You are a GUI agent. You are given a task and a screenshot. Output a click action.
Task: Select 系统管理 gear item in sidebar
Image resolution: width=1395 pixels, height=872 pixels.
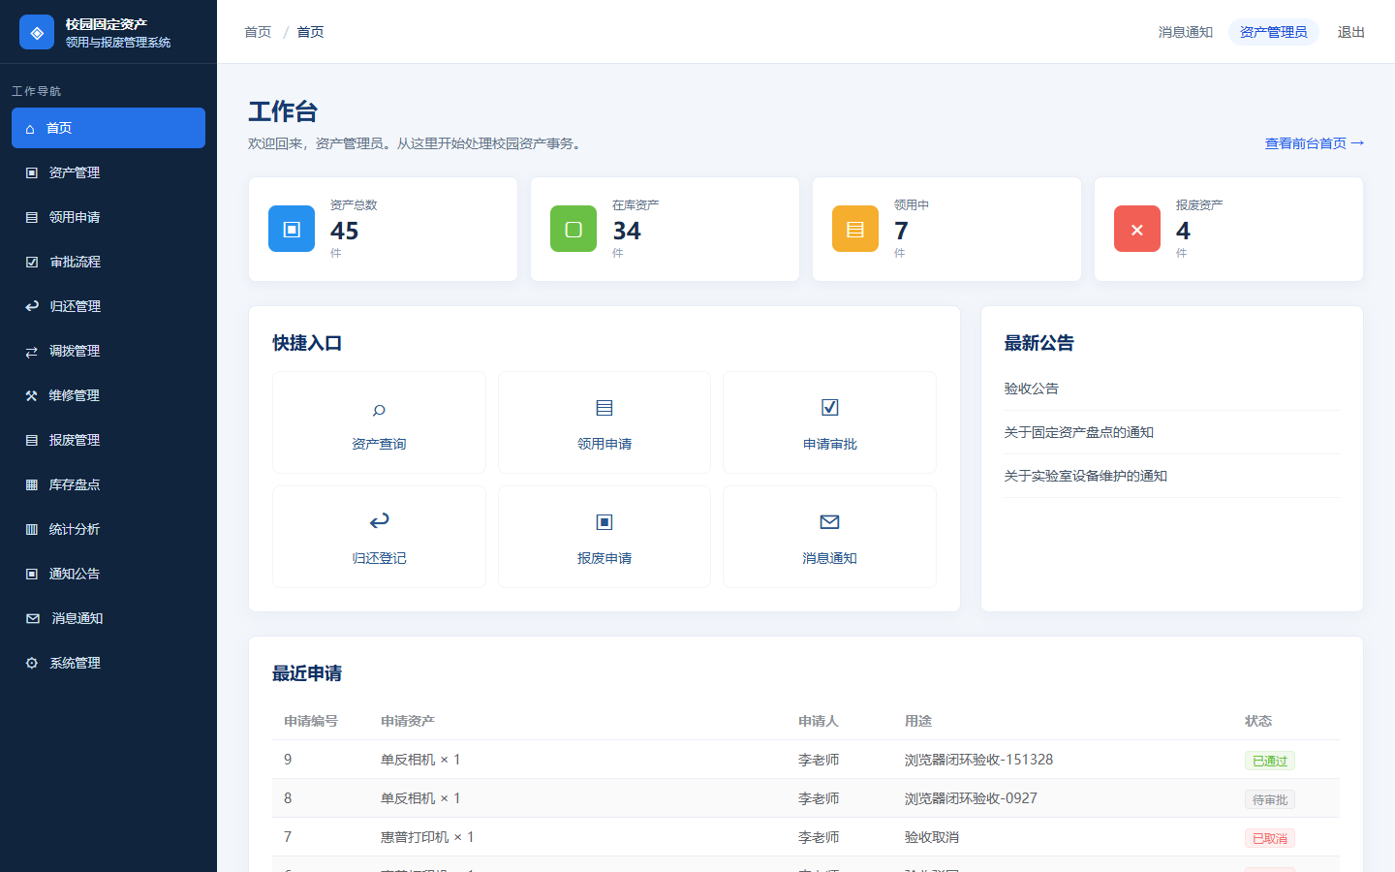click(108, 663)
